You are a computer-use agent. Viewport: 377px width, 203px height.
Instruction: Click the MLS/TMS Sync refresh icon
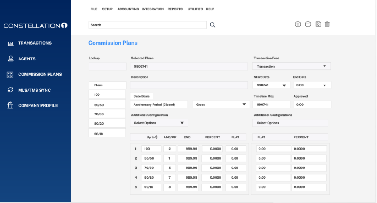[10, 90]
